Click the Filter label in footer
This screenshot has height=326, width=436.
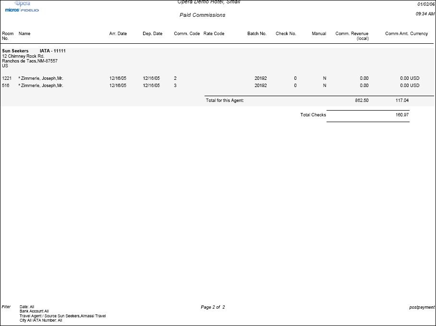[x=6, y=307]
